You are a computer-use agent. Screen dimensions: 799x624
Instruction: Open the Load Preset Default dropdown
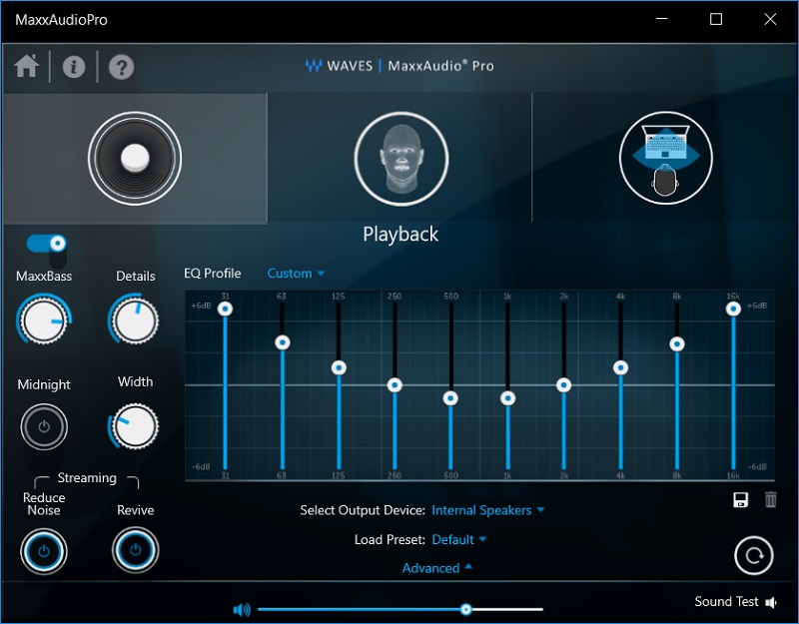pos(458,539)
